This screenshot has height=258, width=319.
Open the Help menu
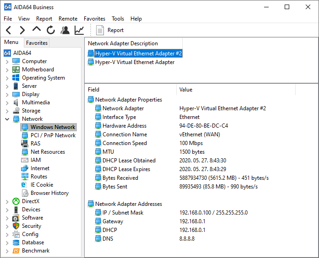(136, 19)
